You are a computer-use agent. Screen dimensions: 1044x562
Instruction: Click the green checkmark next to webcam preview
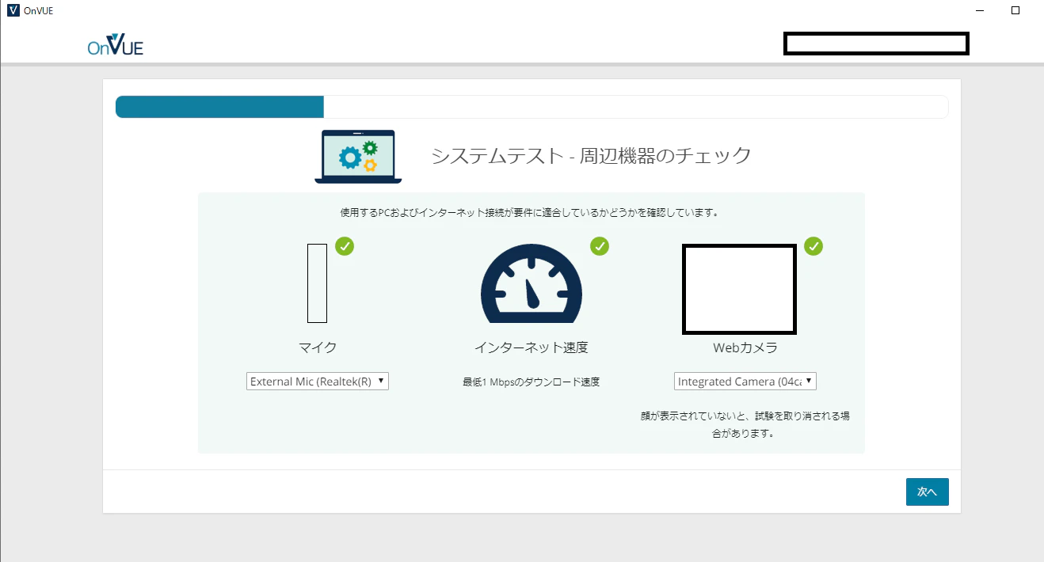coord(813,246)
